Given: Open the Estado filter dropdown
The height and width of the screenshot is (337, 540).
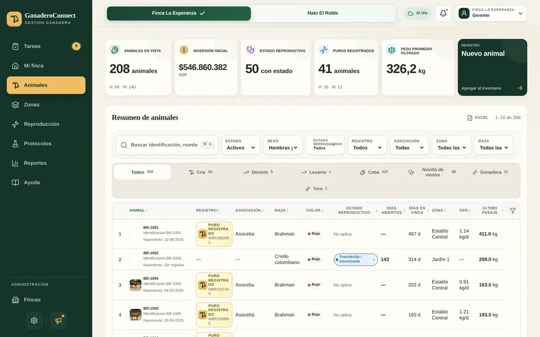Looking at the screenshot, I should pyautogui.click(x=241, y=145).
